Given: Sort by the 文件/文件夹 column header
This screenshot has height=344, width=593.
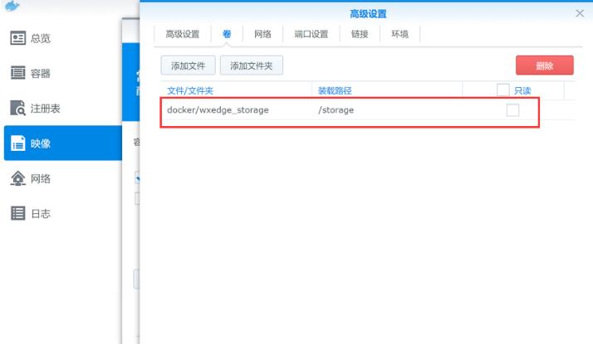Looking at the screenshot, I should (x=190, y=90).
